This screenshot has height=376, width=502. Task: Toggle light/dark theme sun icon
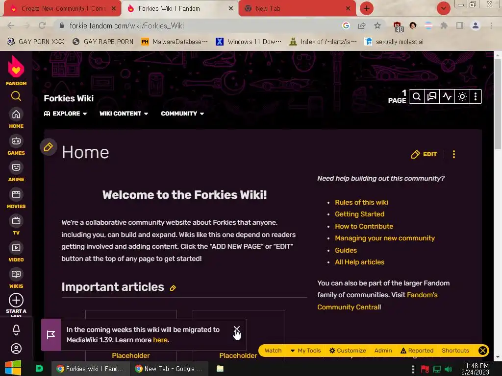tap(462, 96)
